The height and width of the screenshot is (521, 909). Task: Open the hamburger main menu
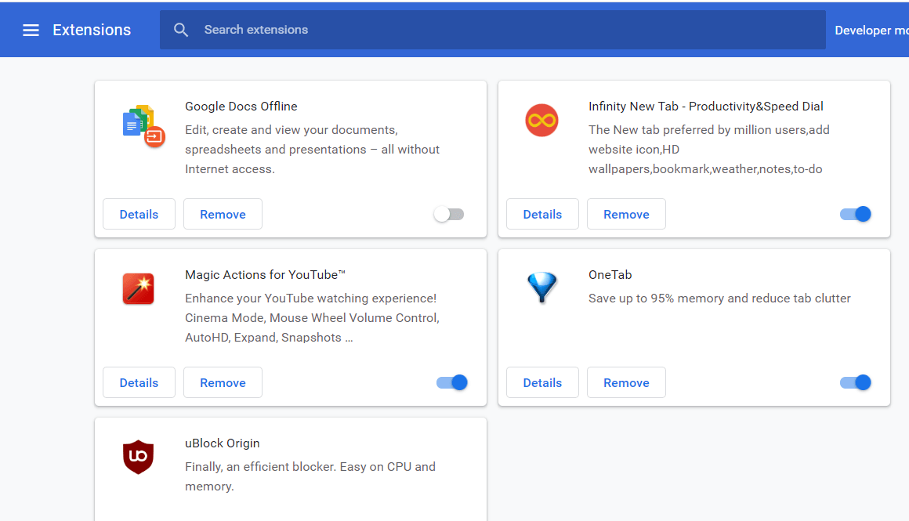click(x=31, y=30)
